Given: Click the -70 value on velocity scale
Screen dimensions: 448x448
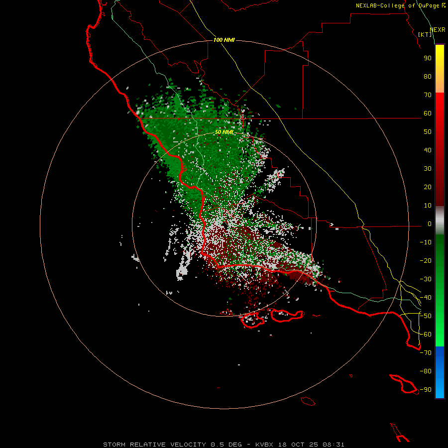Looking at the screenshot, I should tap(426, 353).
